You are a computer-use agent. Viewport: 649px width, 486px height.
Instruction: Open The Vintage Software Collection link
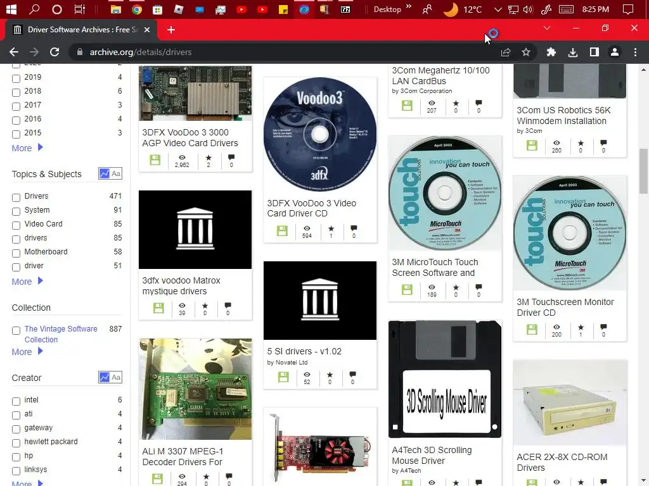coord(61,334)
